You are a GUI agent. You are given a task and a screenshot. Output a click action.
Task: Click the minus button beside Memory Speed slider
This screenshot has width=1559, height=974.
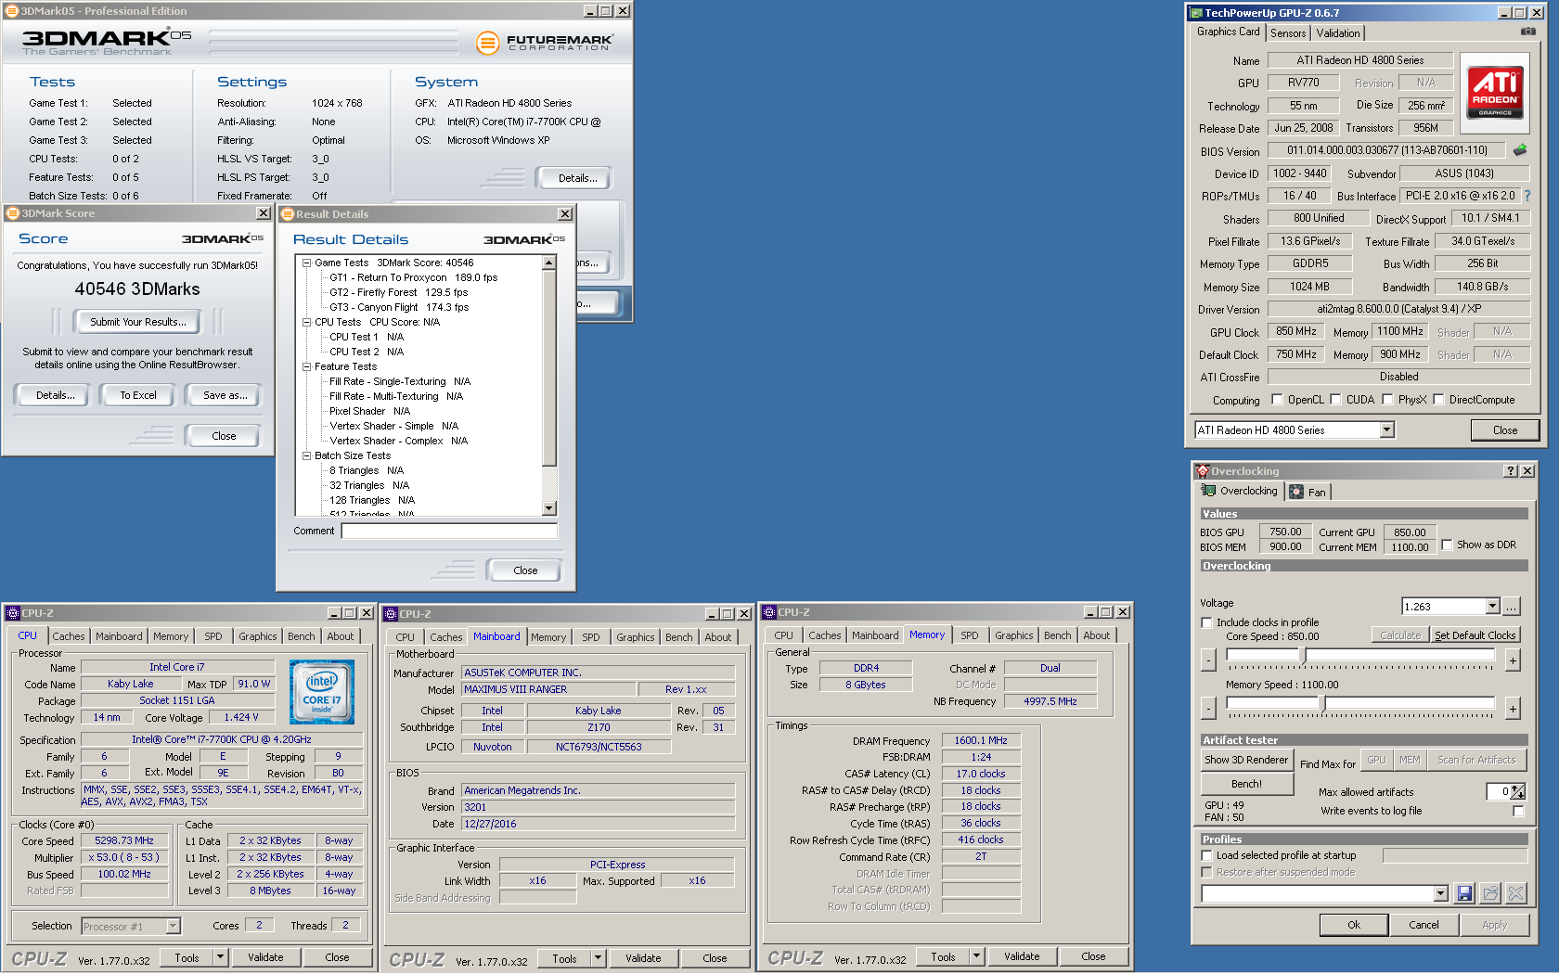coord(1208,708)
